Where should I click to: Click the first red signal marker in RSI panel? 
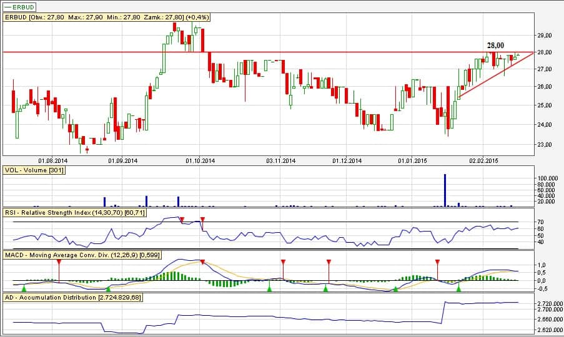coord(182,219)
